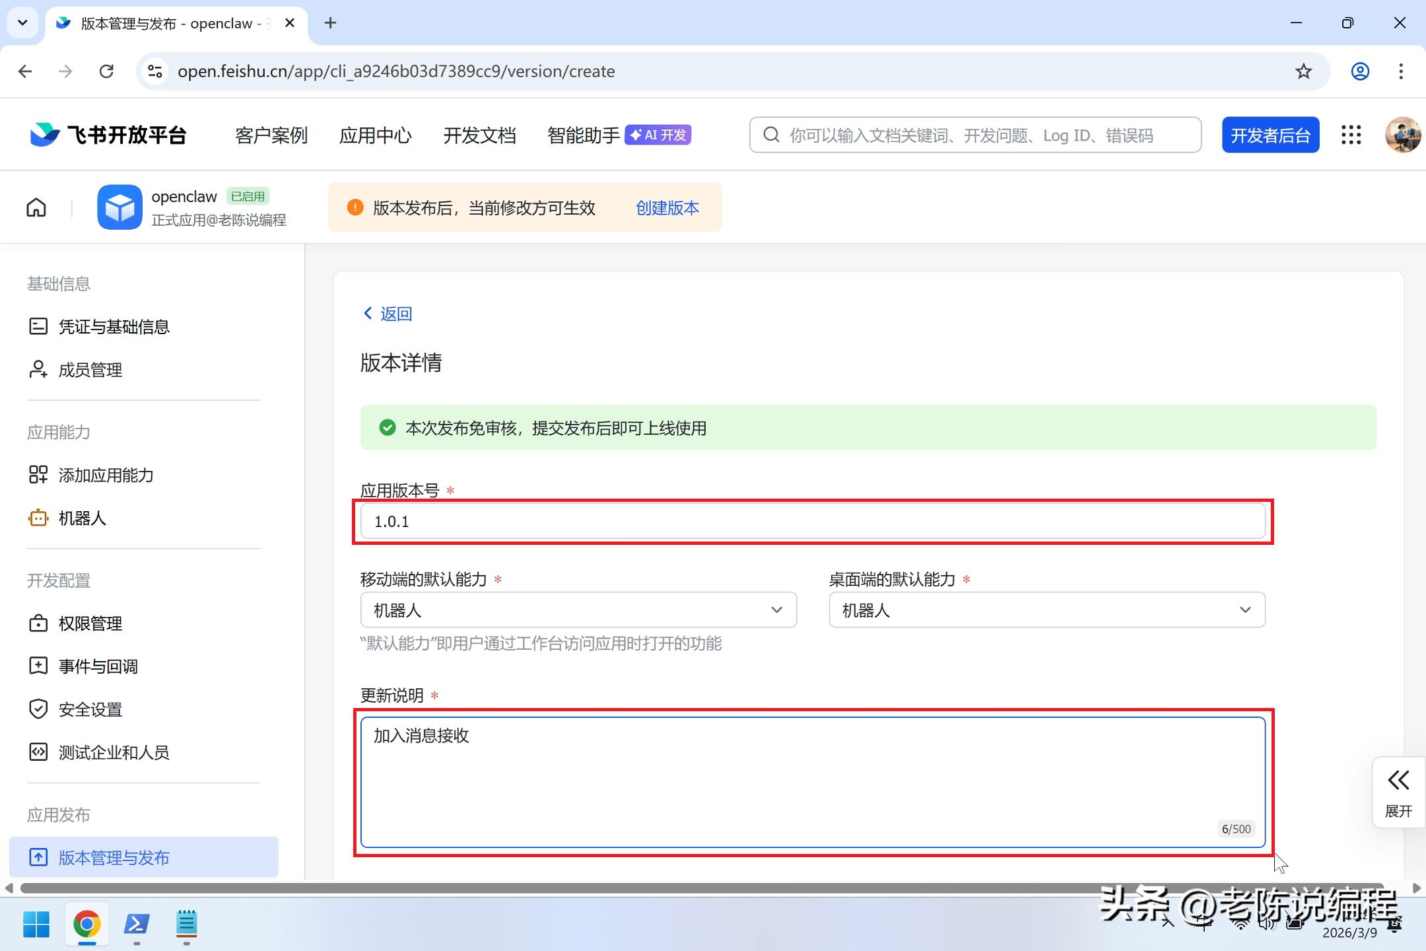
Task: Open the browser tab list chevron
Action: click(x=22, y=23)
